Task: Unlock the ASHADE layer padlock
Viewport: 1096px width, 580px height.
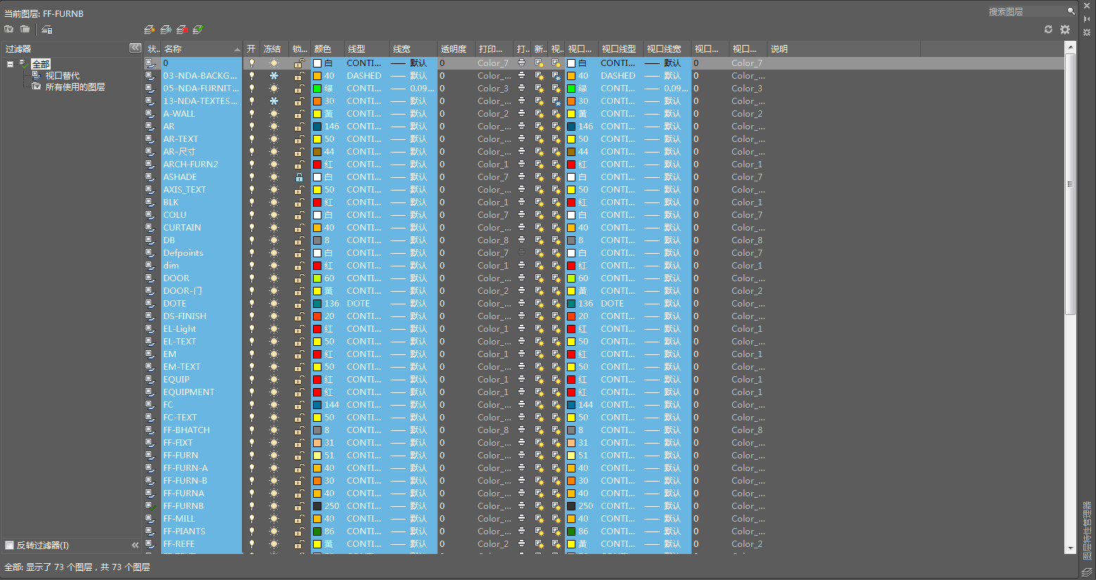Action: (x=299, y=177)
